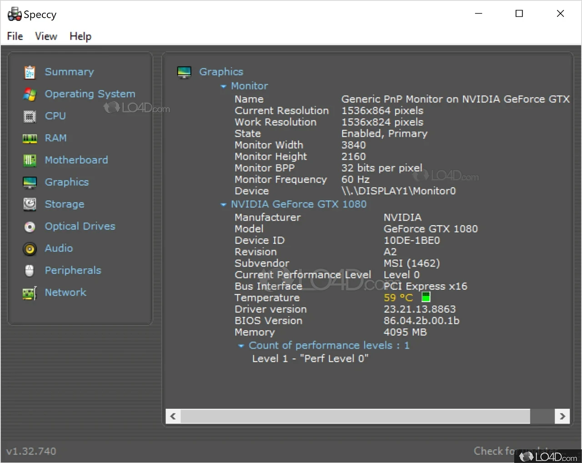Click the Revision value A2
The height and width of the screenshot is (463, 582).
[x=390, y=252]
